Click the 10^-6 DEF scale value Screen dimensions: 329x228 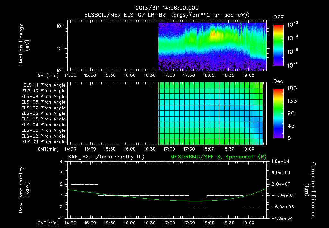click(x=292, y=65)
